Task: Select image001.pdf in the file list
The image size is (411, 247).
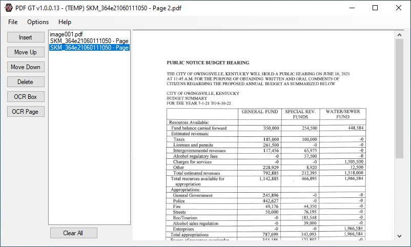Action: coord(66,34)
